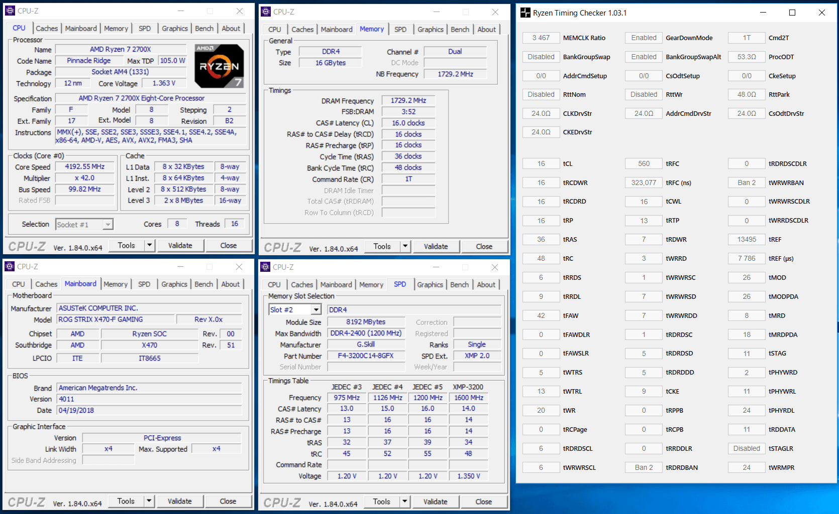The height and width of the screenshot is (514, 839).
Task: Maximize the Ryzen Timing Checker window
Action: point(792,13)
